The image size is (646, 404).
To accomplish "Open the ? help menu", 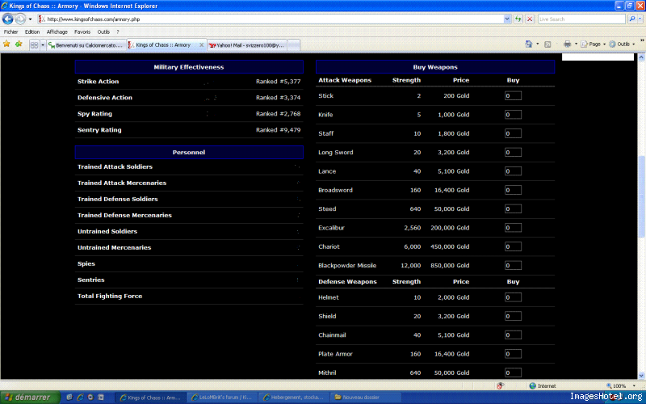I will coord(117,32).
